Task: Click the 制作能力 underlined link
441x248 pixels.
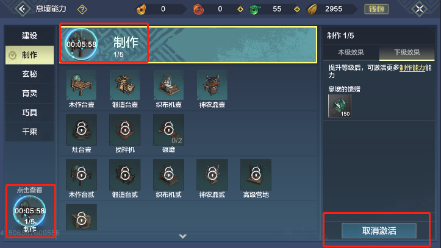Action: (412, 68)
